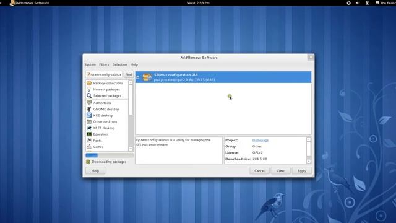Click the Cancel button

(x=259, y=171)
